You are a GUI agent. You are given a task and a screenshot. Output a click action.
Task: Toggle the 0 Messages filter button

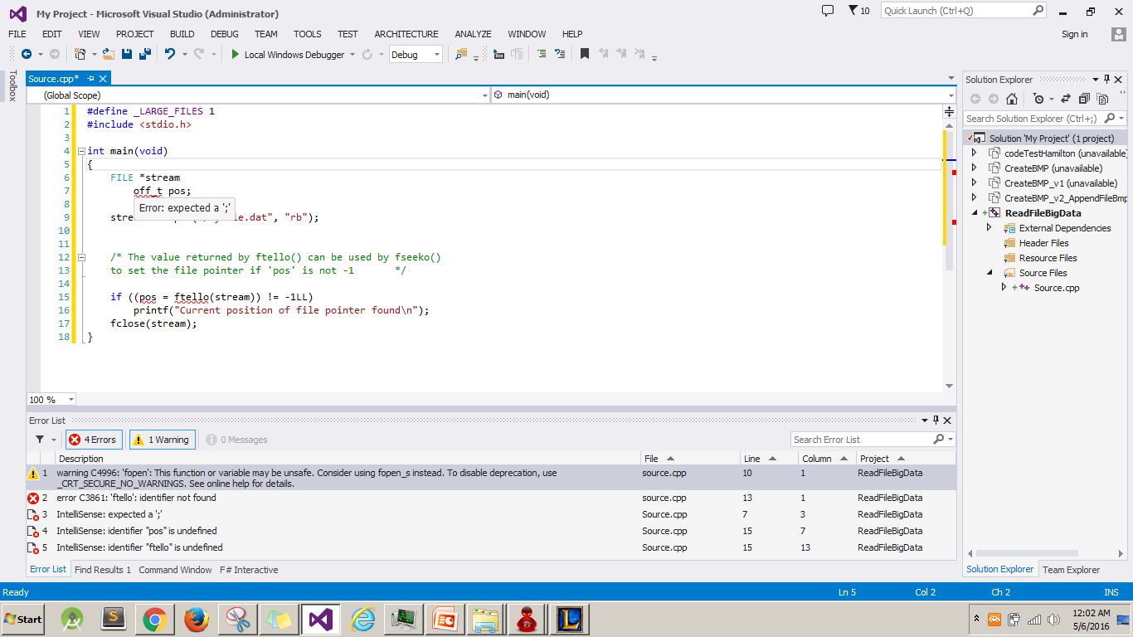(236, 440)
